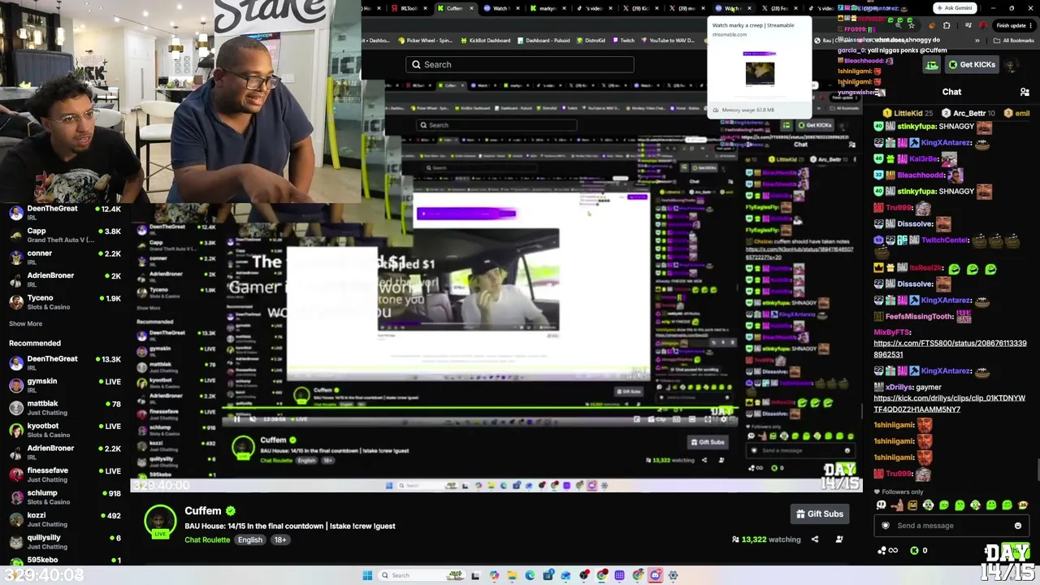1040x585 pixels.
Task: Open the user profile avatar in Kick header
Action: 1010,65
